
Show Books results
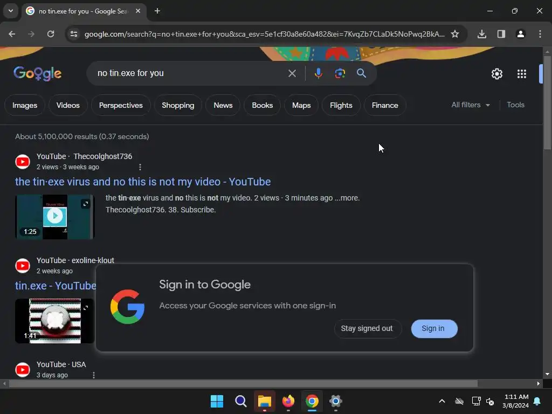tap(263, 105)
